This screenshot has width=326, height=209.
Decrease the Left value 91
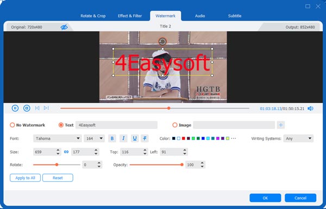pos(185,154)
